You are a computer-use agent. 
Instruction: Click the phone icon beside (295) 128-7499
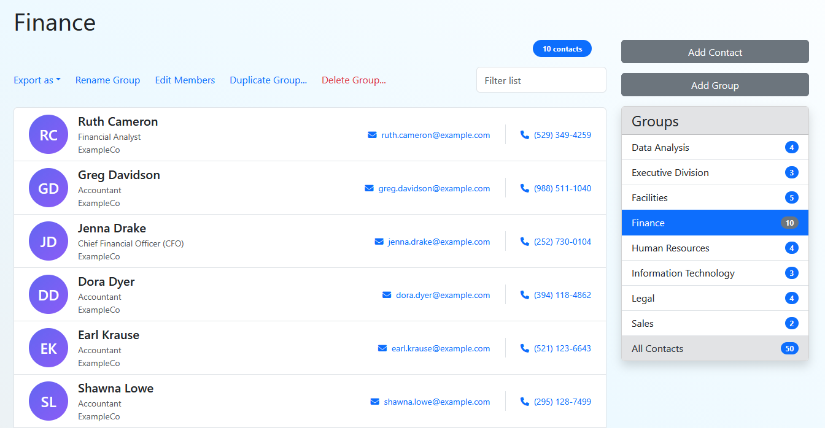tap(524, 402)
